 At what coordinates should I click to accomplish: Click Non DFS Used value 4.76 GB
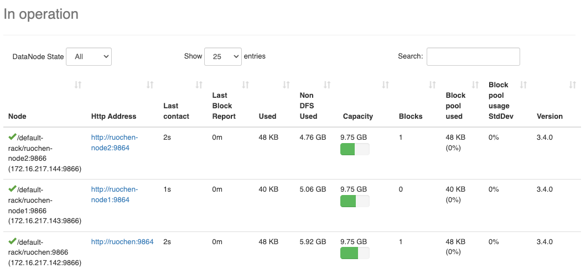[313, 138]
